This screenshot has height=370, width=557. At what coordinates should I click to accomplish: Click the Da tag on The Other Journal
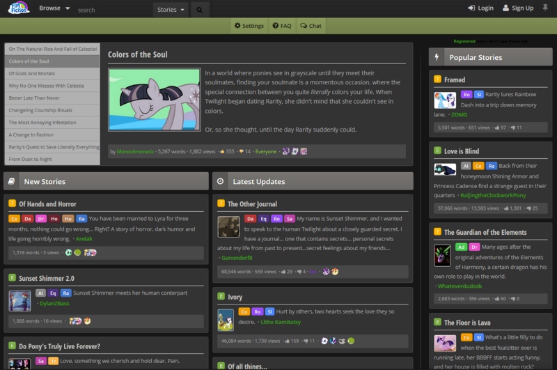coord(250,219)
